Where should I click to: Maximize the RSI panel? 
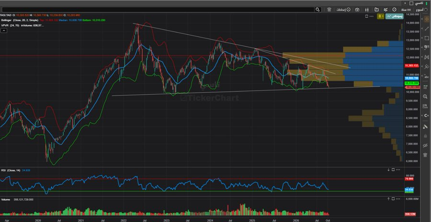coord(393,170)
